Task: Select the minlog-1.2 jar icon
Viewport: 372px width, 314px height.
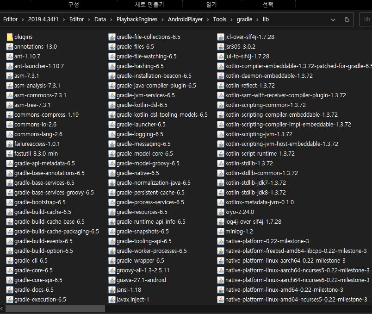Action: tap(221, 232)
